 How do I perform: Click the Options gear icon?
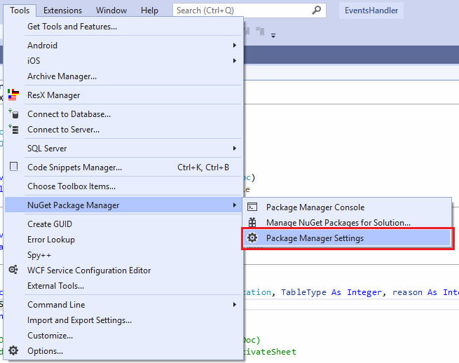13,350
